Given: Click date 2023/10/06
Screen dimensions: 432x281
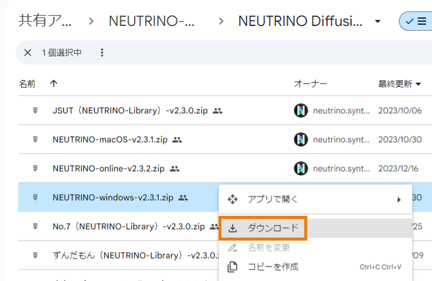Looking at the screenshot, I should point(400,110).
